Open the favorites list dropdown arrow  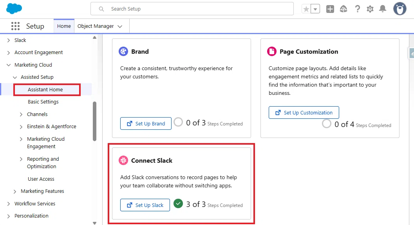pos(315,9)
